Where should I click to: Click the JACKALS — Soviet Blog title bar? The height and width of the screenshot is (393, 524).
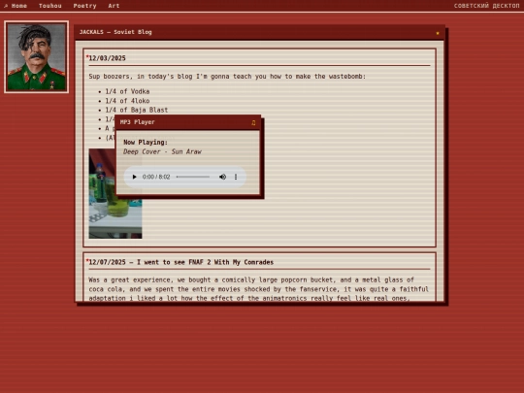(x=260, y=32)
